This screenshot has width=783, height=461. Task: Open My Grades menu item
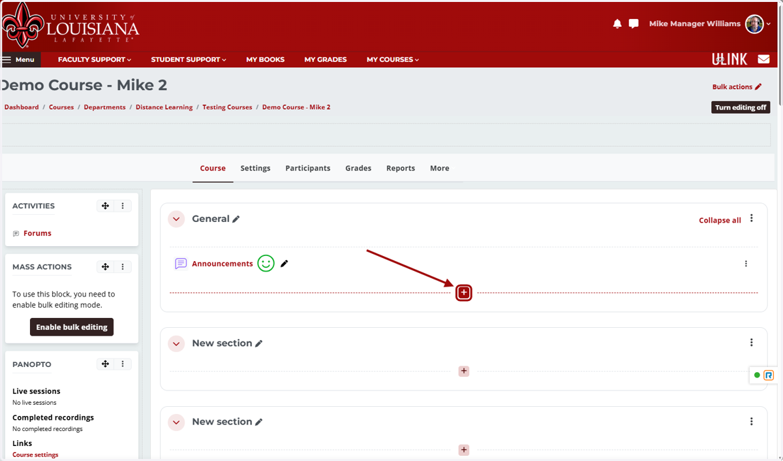click(326, 59)
